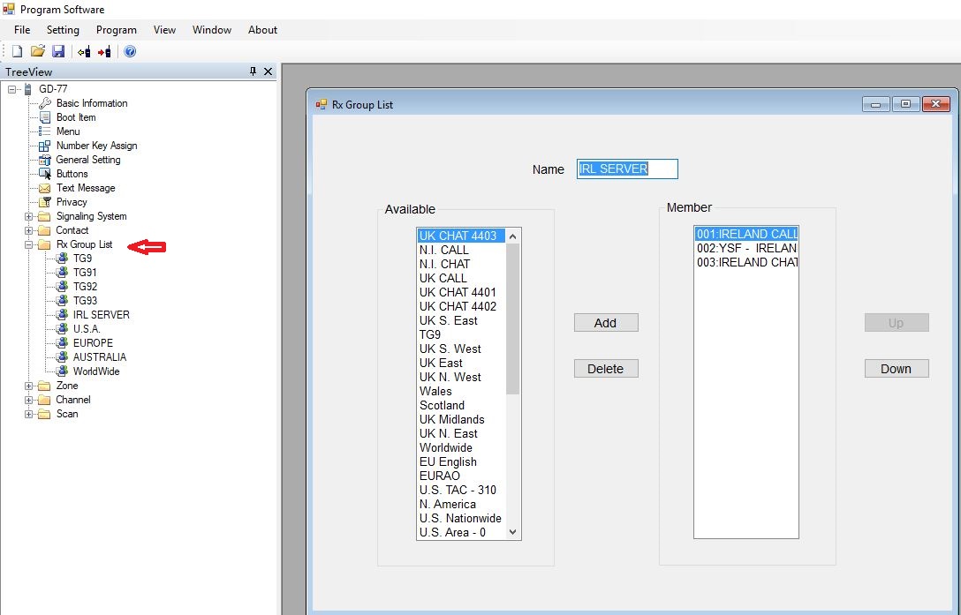Screen dimensions: 961x615
Task: Expand the Channel folder
Action: [28, 400]
